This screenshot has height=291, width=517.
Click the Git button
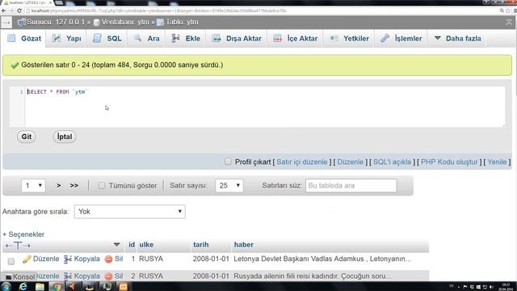coord(27,137)
